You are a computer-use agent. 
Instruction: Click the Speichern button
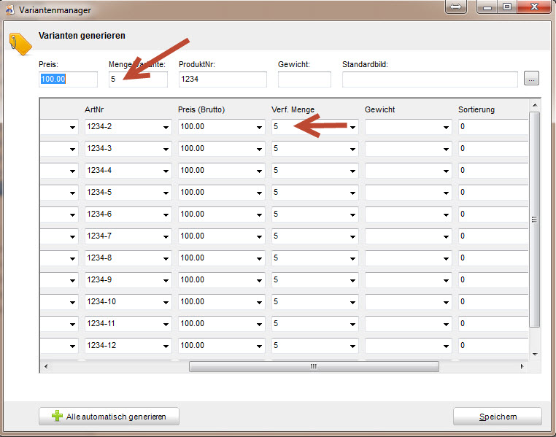pos(497,417)
